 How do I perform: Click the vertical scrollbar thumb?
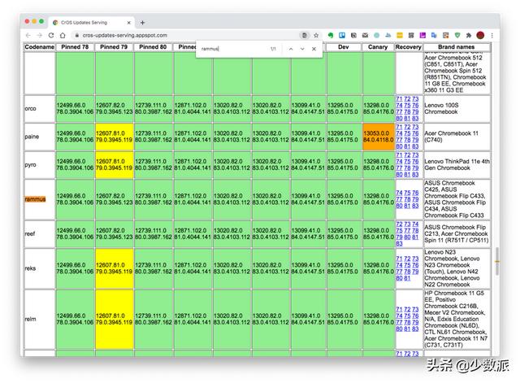[x=497, y=261]
